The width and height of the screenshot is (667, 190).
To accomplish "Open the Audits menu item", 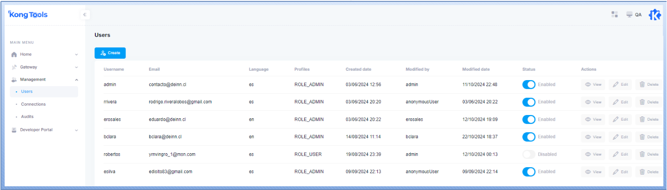I will click(x=27, y=117).
